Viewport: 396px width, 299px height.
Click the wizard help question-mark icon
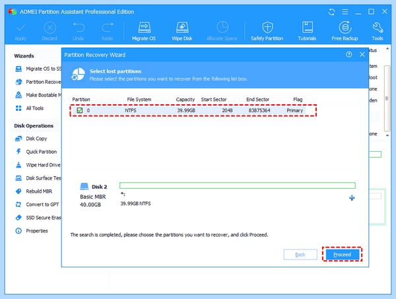click(x=348, y=54)
